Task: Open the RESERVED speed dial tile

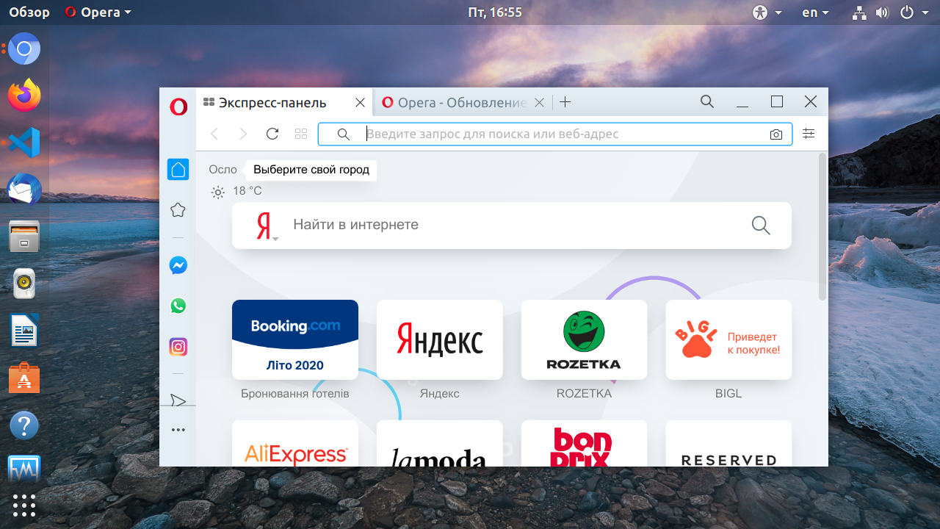Action: [x=729, y=444]
